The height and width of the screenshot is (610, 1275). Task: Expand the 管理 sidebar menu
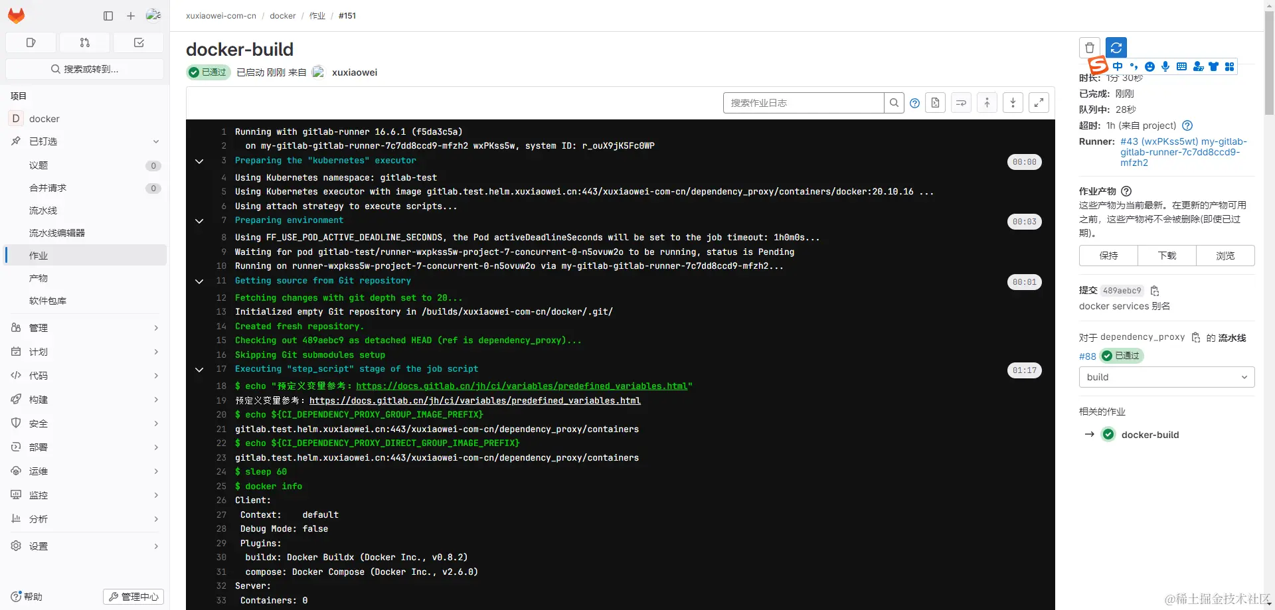[86, 328]
